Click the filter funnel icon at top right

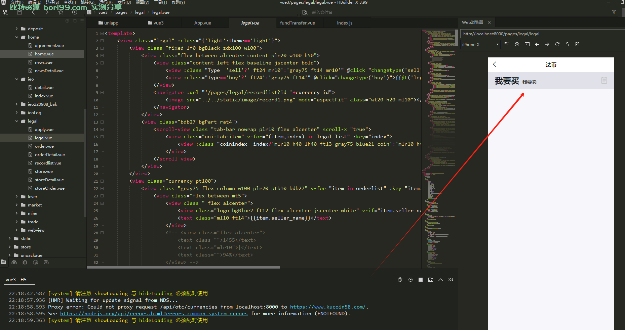coord(614,12)
